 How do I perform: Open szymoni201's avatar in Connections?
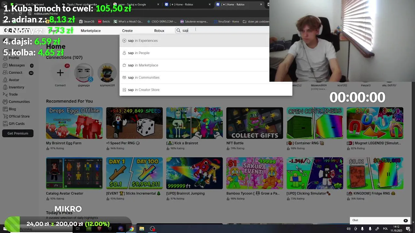click(x=107, y=73)
